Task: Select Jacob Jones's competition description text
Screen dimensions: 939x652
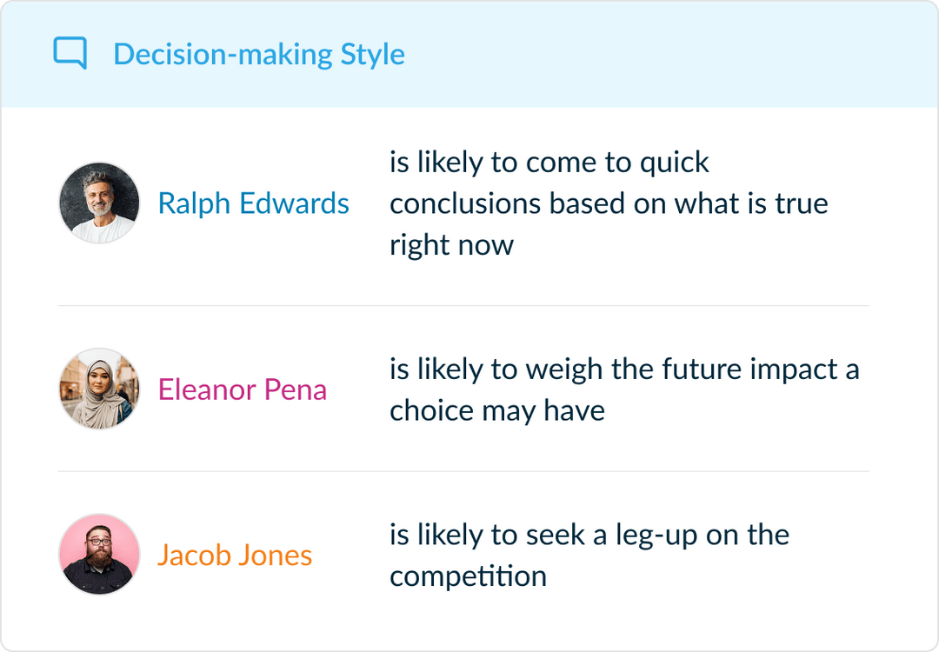Action: point(589,554)
